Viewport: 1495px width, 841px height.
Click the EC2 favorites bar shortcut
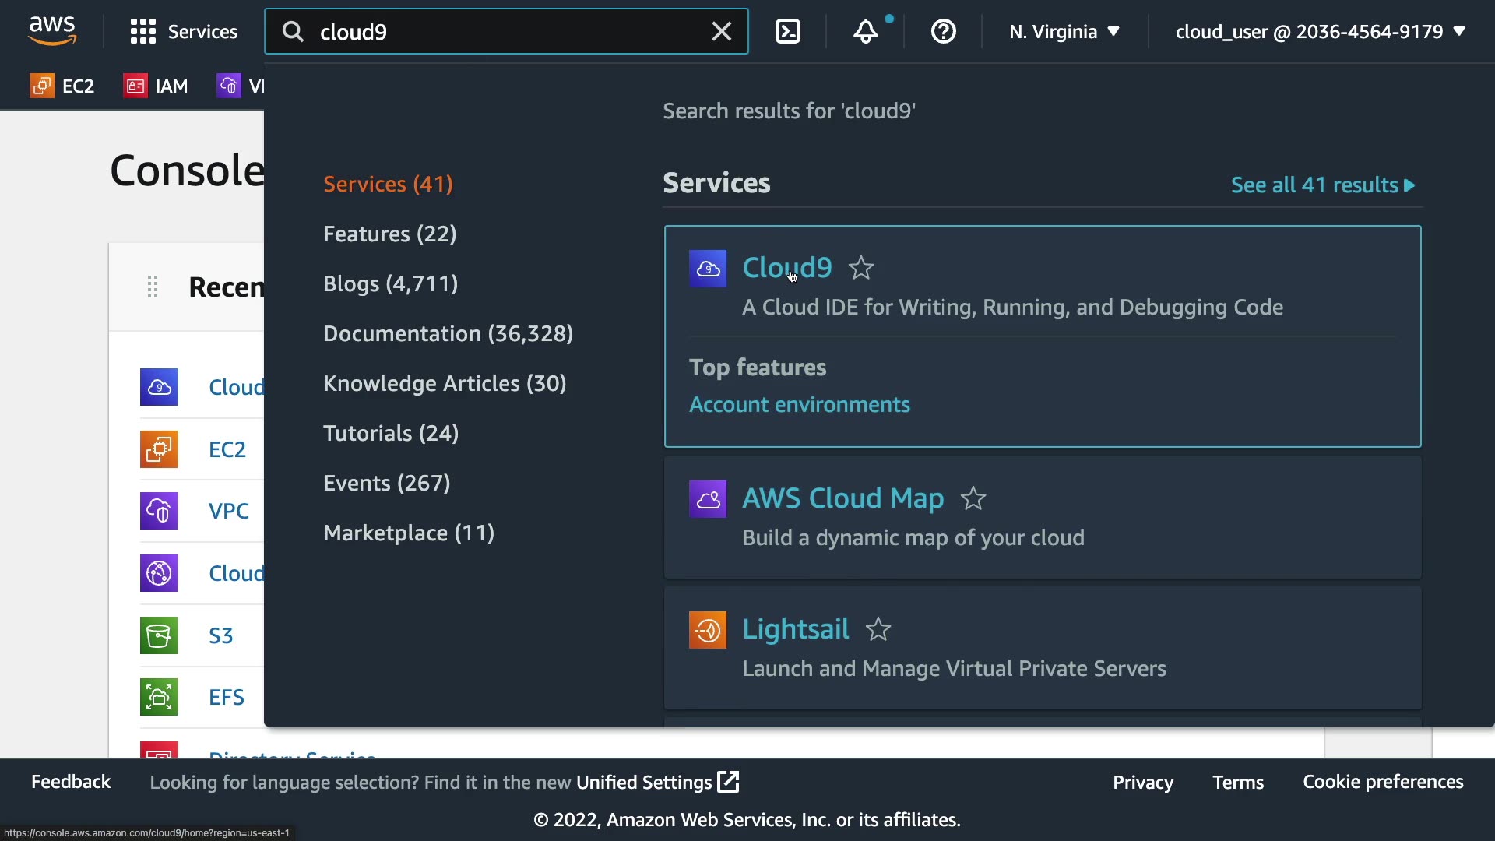pyautogui.click(x=62, y=86)
